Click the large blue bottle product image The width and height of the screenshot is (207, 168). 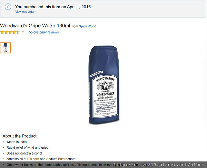[104, 85]
